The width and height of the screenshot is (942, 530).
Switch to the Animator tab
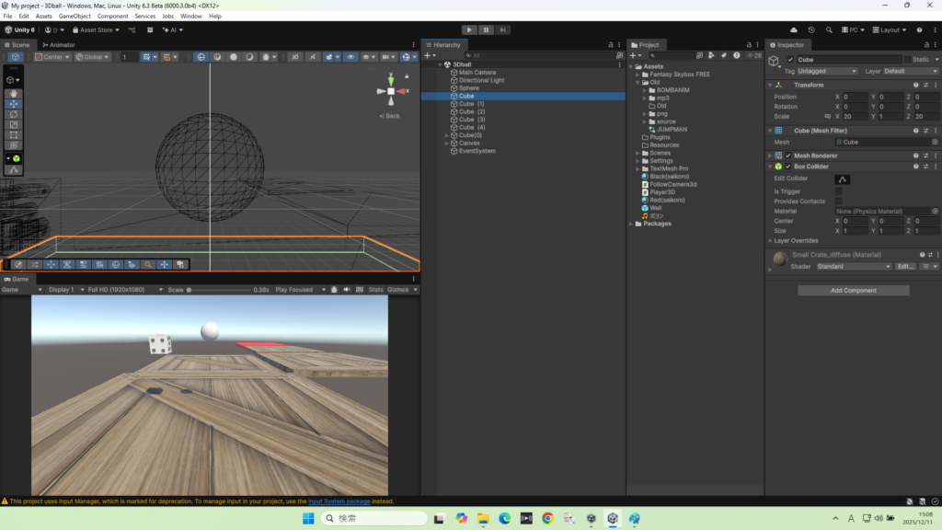click(x=59, y=44)
